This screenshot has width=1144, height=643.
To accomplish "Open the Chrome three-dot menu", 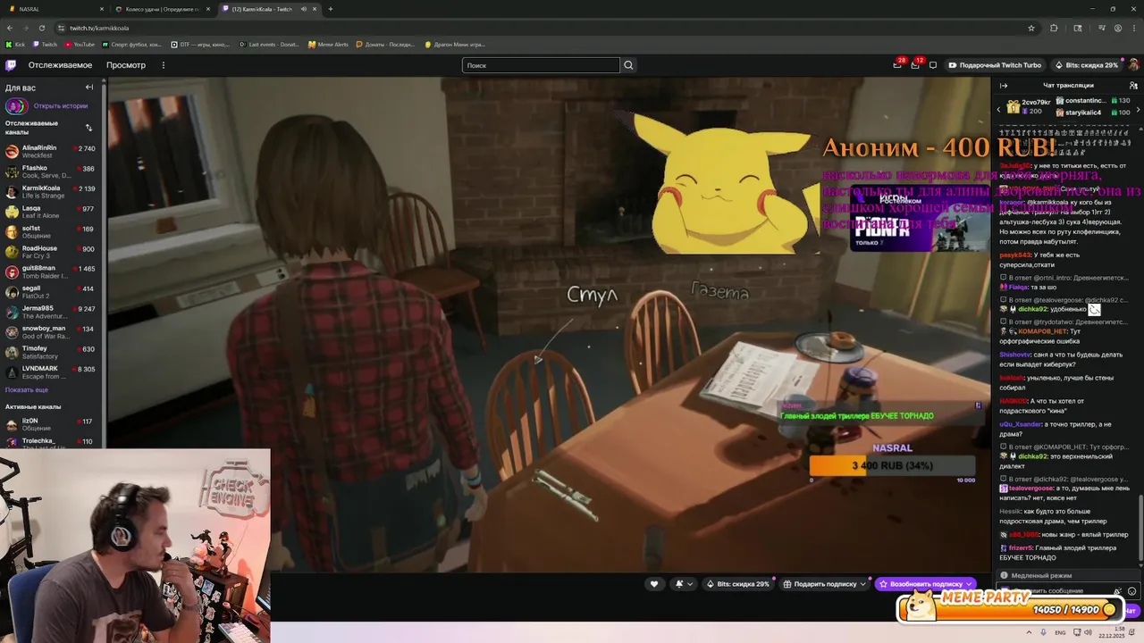I will click(x=1134, y=28).
